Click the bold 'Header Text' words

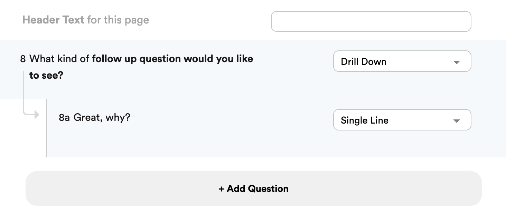click(53, 20)
